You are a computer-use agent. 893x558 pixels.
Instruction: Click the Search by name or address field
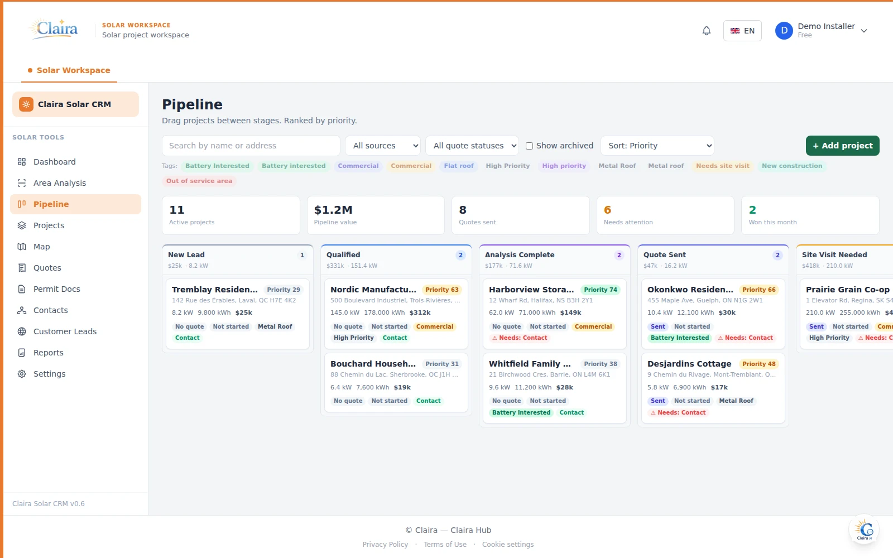[x=251, y=146]
